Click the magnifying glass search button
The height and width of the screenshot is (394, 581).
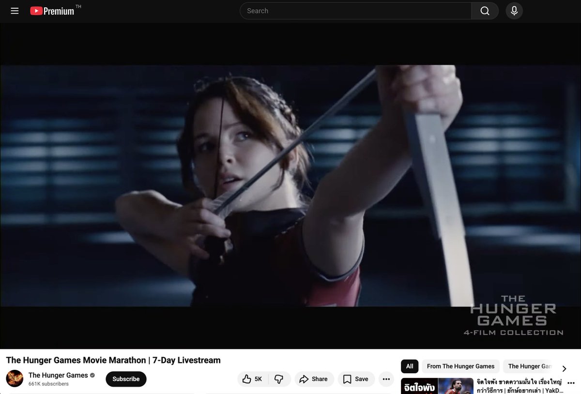point(485,11)
